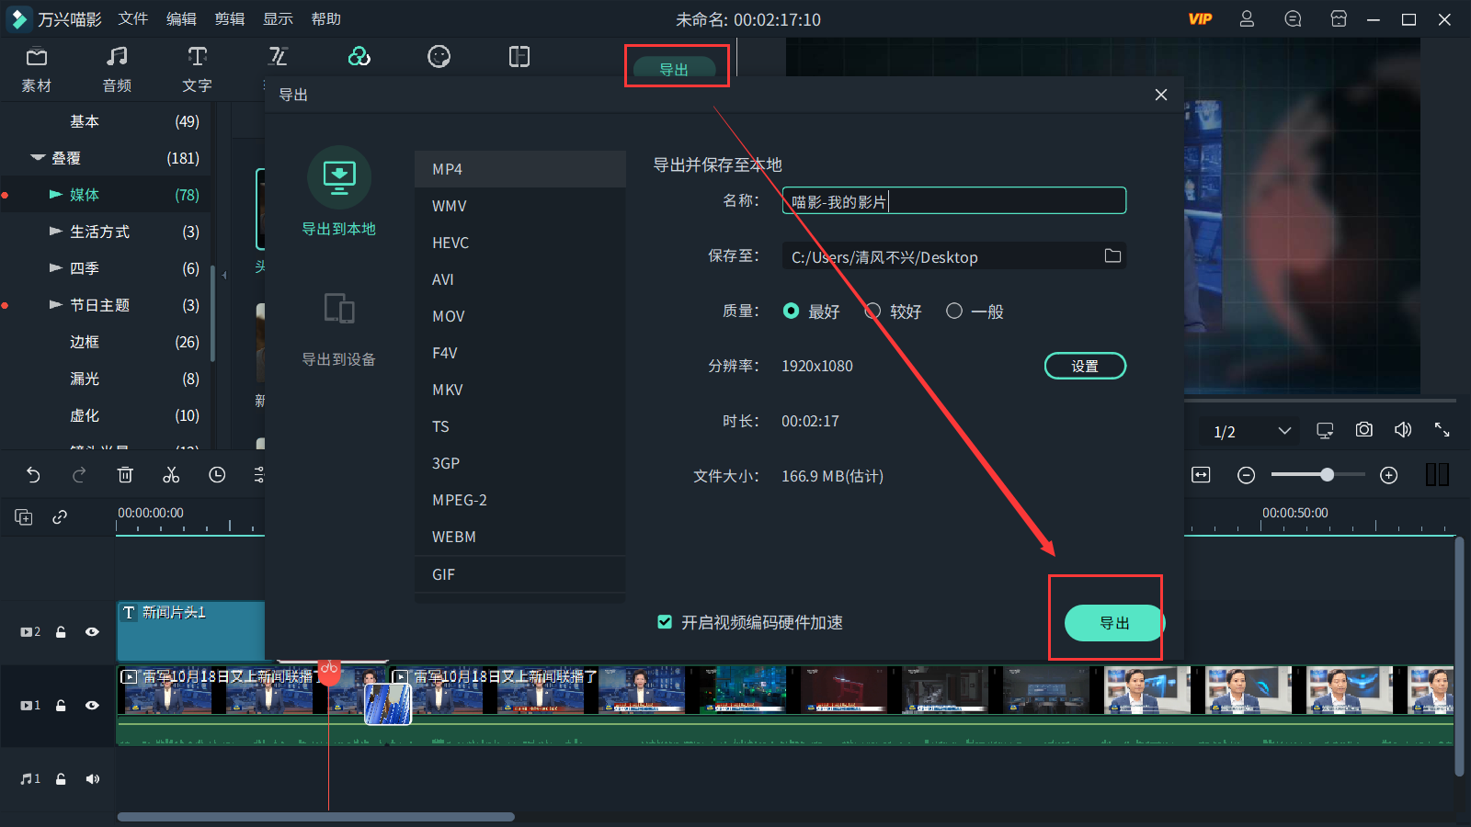Select the 较好 quality radio button
Image resolution: width=1471 pixels, height=827 pixels.
coord(872,311)
